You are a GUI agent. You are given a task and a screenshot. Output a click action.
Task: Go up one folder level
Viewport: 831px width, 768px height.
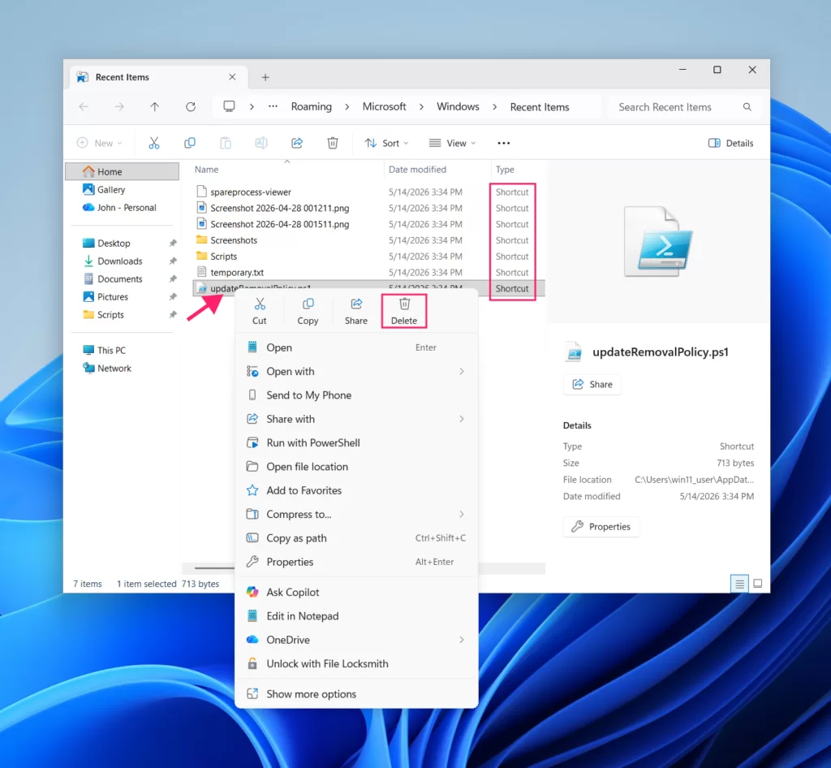pyautogui.click(x=155, y=107)
